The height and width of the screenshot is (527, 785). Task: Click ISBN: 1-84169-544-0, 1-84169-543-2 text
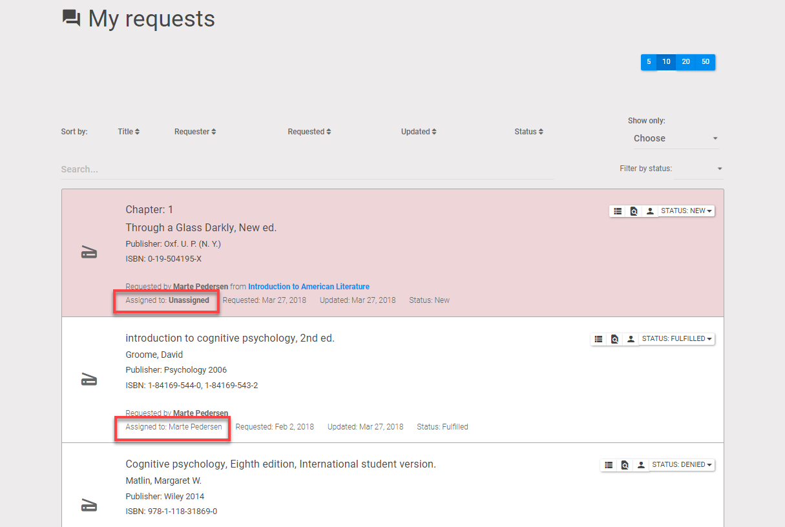192,386
